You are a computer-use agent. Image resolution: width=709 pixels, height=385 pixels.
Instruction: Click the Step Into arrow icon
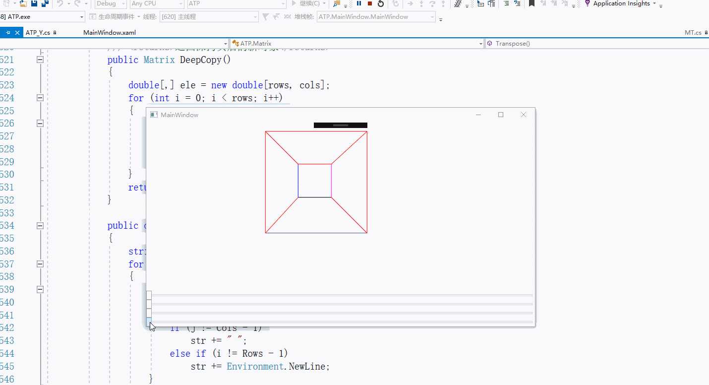coord(421,3)
